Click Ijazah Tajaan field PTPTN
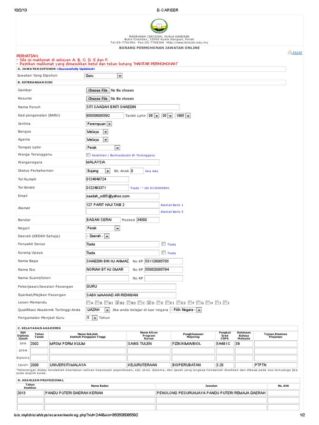The height and width of the screenshot is (425, 319). pos(275,365)
